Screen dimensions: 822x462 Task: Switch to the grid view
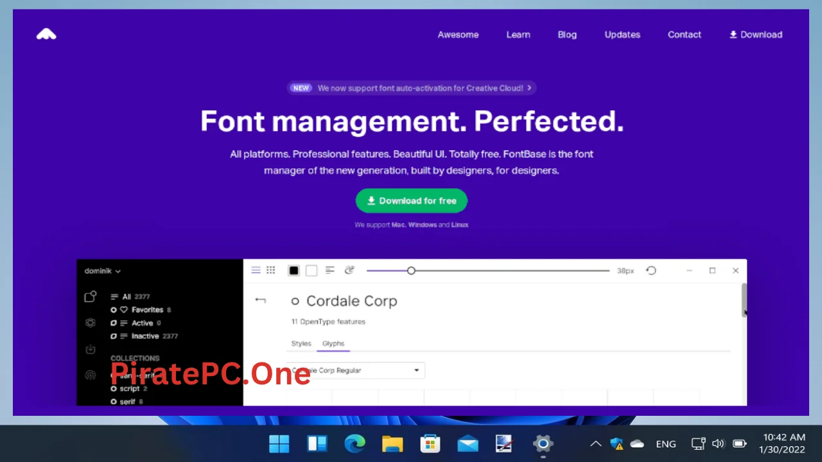tap(271, 270)
